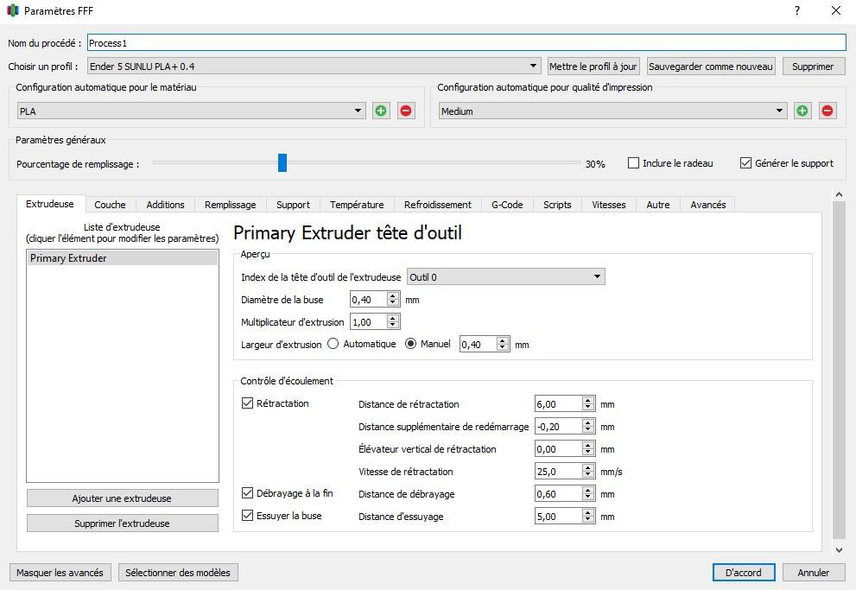Open the help question mark in title bar
This screenshot has height=590, width=856.
(797, 10)
